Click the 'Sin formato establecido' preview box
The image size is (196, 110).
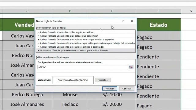(x=73, y=80)
